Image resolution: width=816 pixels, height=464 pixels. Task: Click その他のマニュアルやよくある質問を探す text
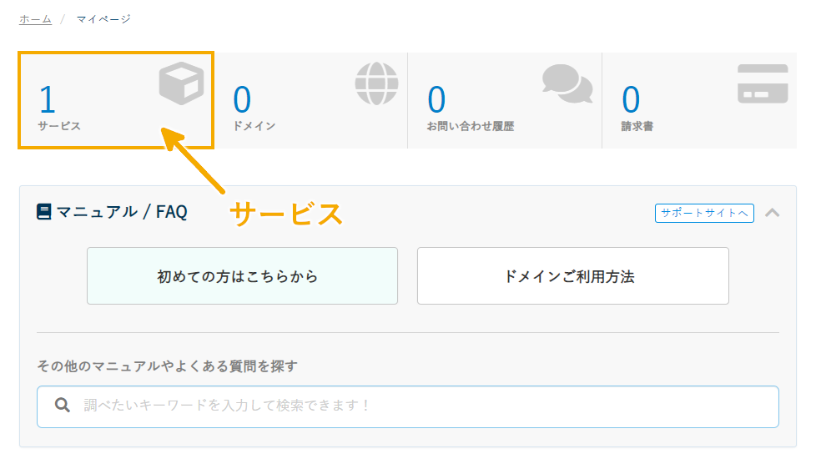pos(168,366)
